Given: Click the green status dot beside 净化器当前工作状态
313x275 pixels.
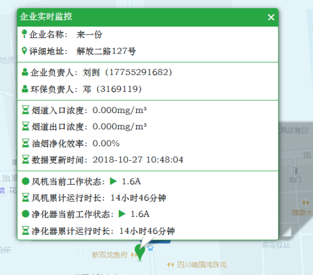Looking at the screenshot, I should [25, 214].
